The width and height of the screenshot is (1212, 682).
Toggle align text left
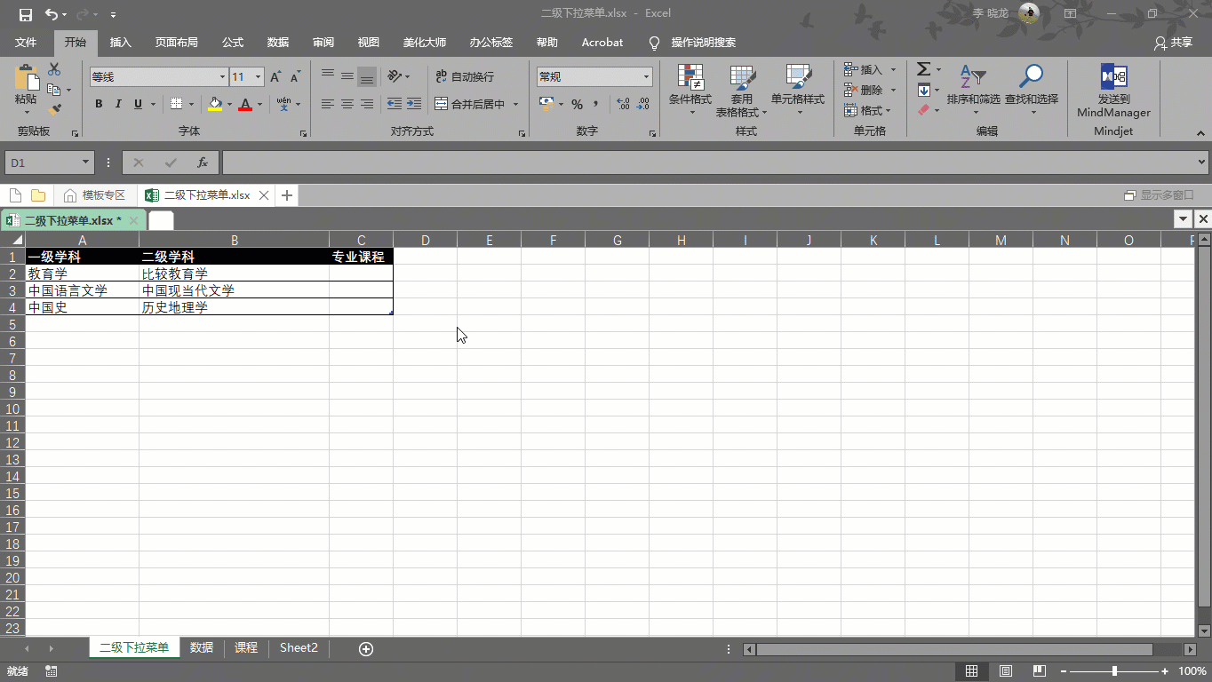point(328,104)
